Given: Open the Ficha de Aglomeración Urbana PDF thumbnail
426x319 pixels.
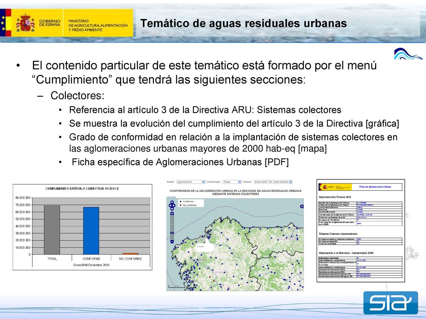Looking at the screenshot, I should [361, 231].
